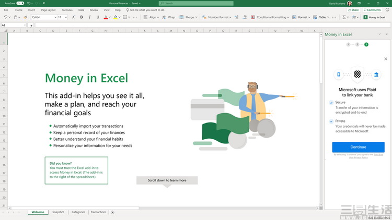Switch to the Review tab
This screenshot has height=220, width=392.
94,10
